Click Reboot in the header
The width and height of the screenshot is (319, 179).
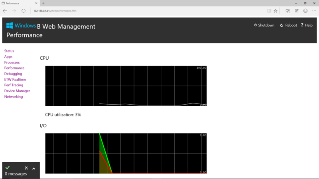288,25
